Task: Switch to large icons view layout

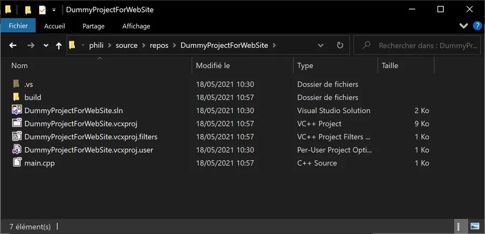Action: [474, 226]
